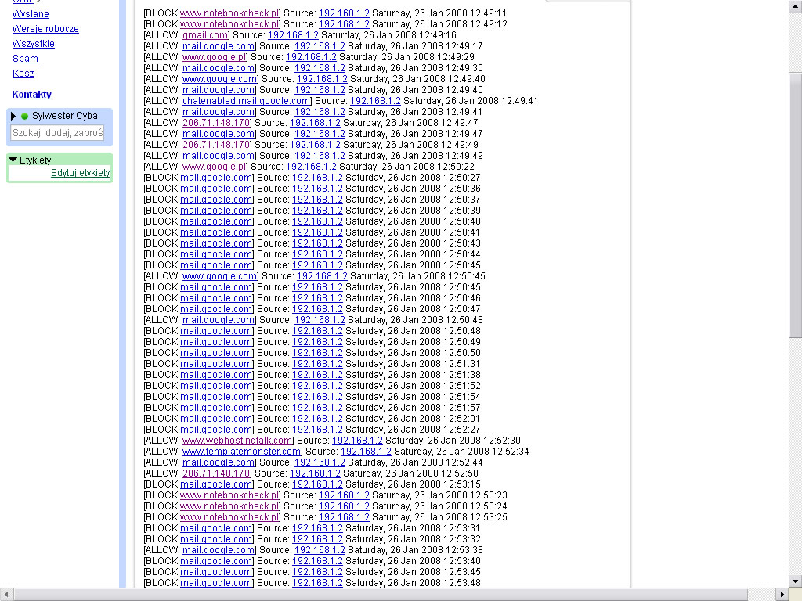Open allowed mail.google.com link at 12:53:38

coord(219,550)
